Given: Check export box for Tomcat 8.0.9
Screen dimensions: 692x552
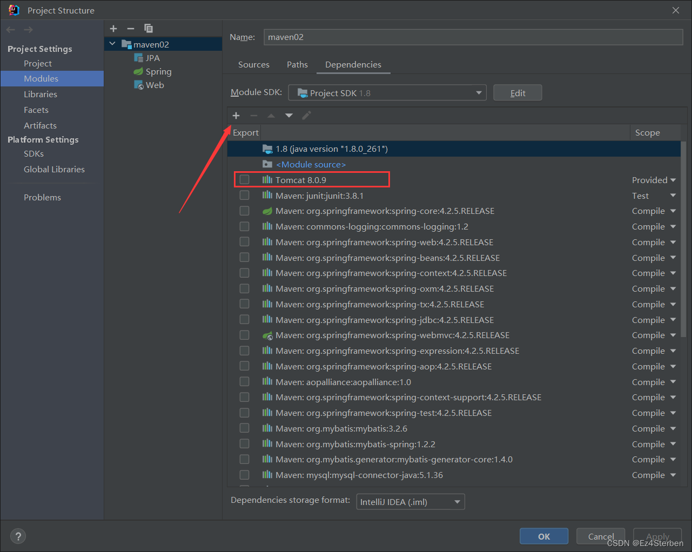Looking at the screenshot, I should click(245, 180).
